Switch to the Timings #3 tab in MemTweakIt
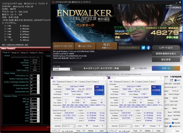 24,53
